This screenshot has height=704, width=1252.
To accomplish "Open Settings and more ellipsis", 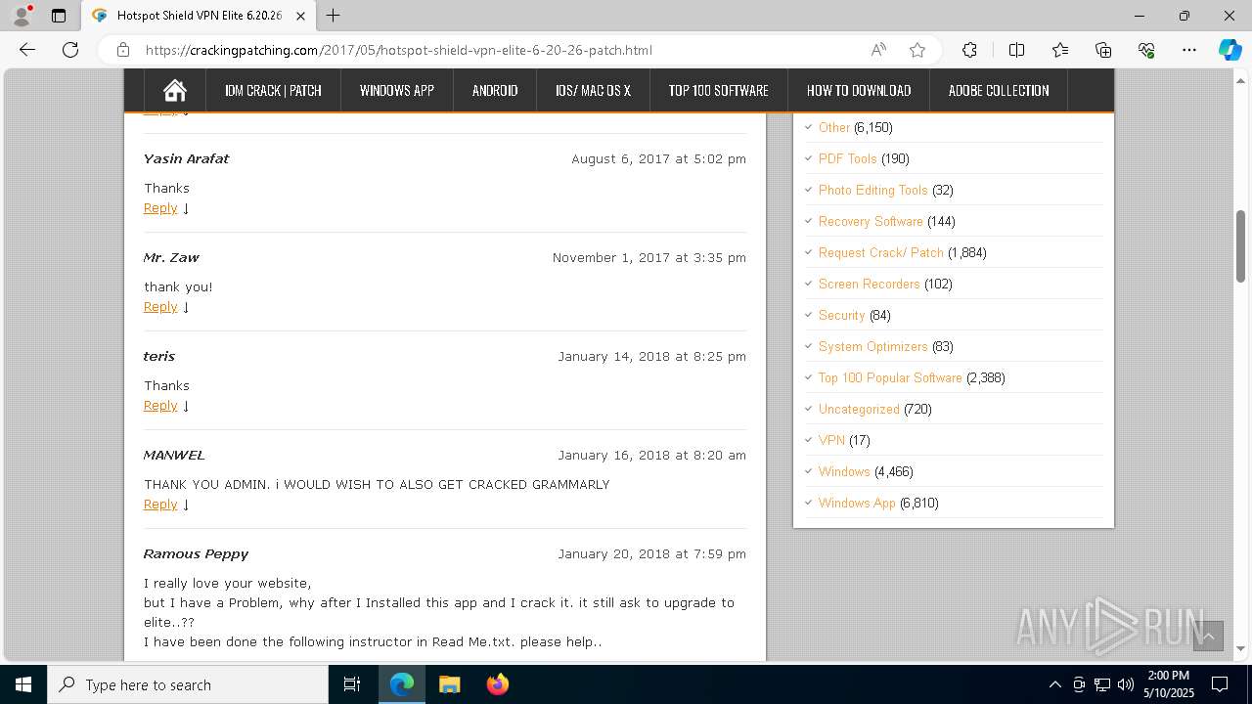I will point(1189,50).
